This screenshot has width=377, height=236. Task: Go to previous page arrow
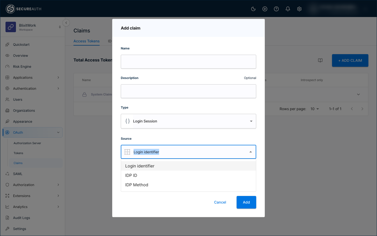tap(352, 109)
